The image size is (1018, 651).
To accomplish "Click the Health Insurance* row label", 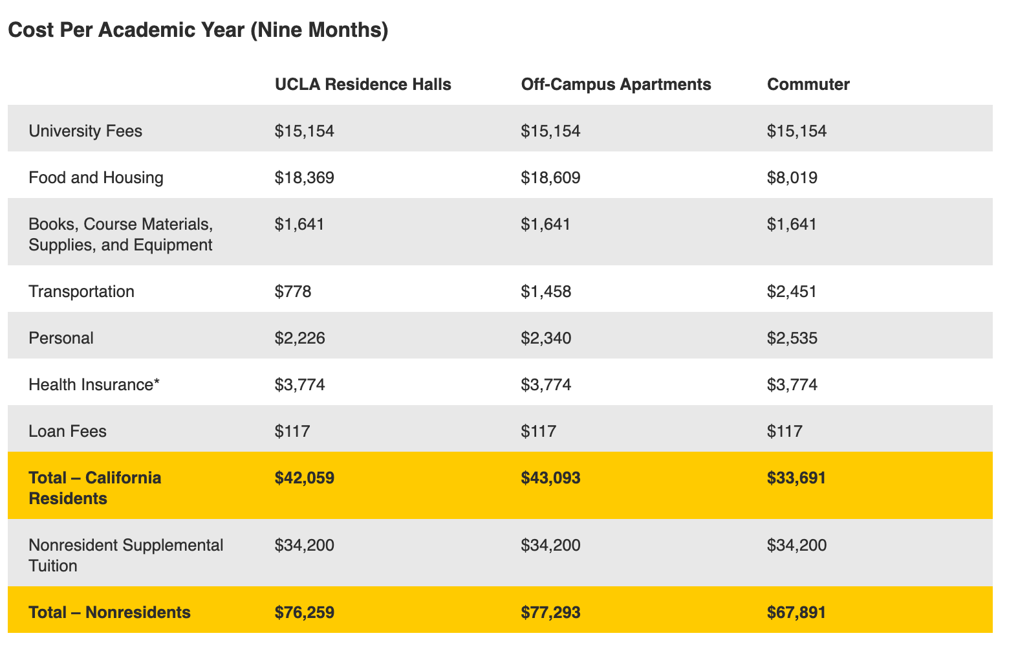I will point(94,384).
